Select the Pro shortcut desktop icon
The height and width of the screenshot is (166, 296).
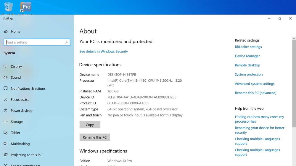point(26,8)
